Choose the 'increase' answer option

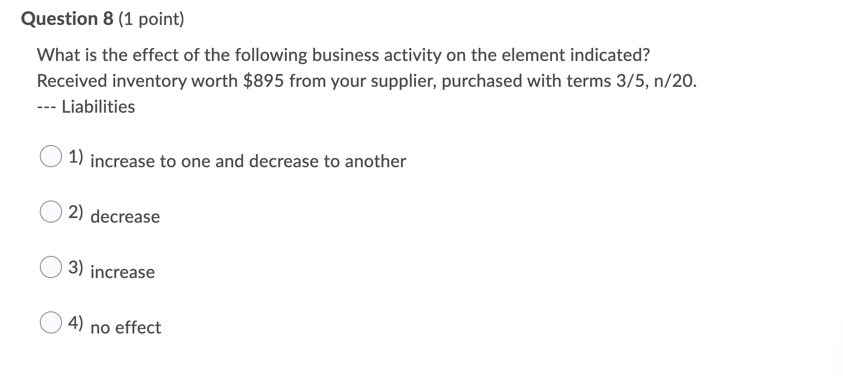pos(123,272)
